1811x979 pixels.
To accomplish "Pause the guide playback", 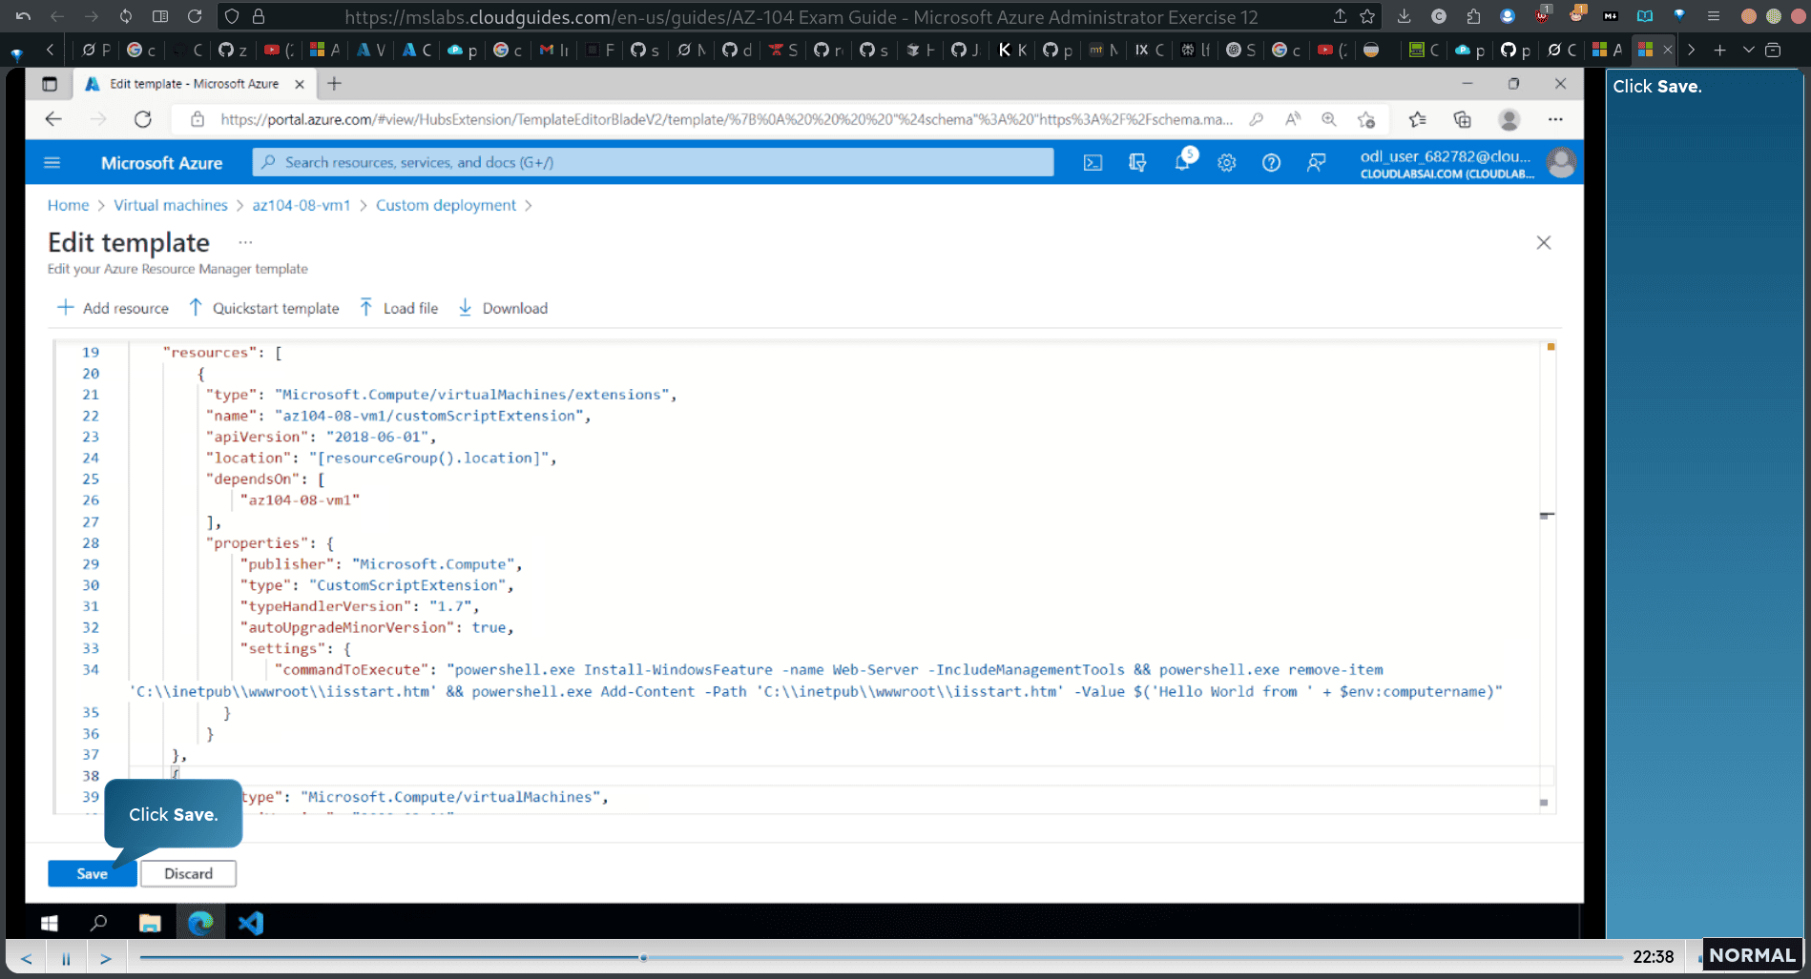I will (x=66, y=958).
